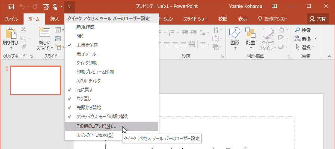Open the 置換 replace dropdown arrow

[x=315, y=39]
